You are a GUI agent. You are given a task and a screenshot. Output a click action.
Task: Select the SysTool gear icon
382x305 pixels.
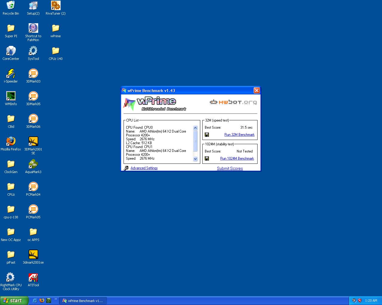pos(33,51)
